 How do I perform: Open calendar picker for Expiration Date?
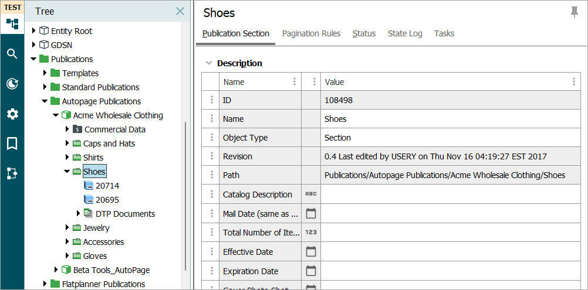[311, 271]
